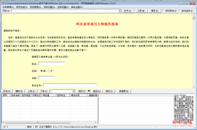Minimize the FillMaster window

tap(181, 3)
